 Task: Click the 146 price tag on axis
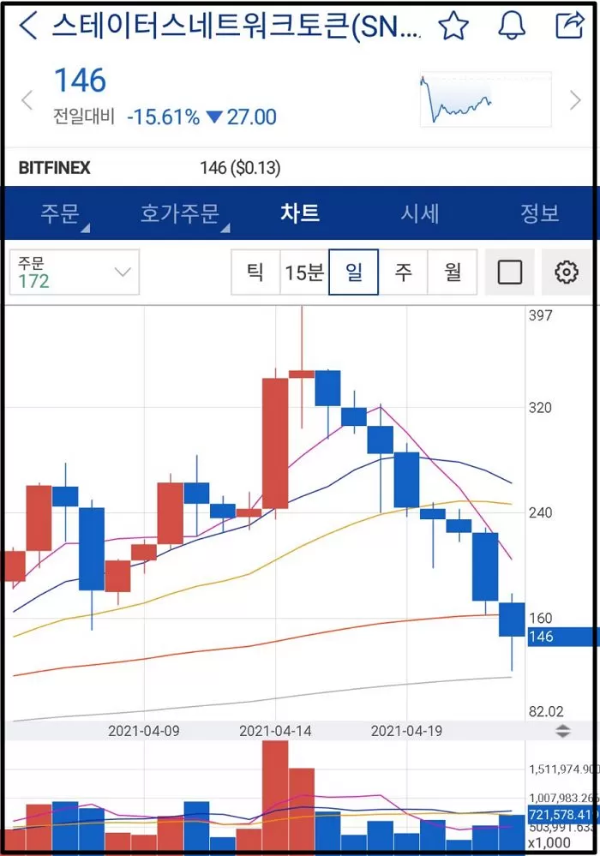click(562, 637)
